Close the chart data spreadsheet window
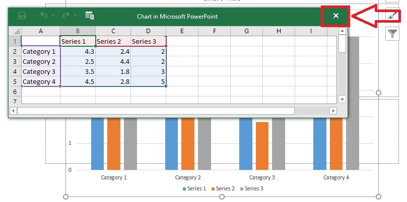Screen dimensions: 407x202 pyautogui.click(x=336, y=16)
